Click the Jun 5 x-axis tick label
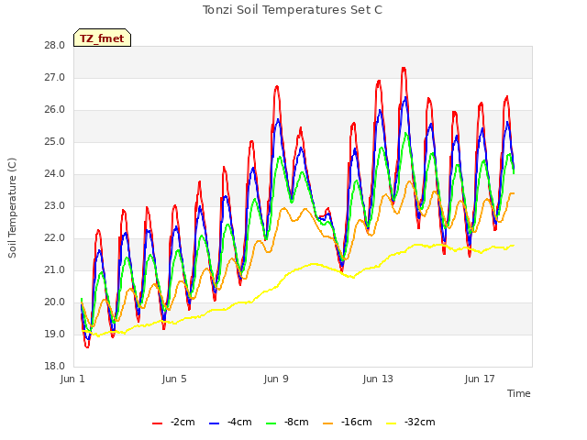Screen dimensions: 587x440 tap(174, 379)
